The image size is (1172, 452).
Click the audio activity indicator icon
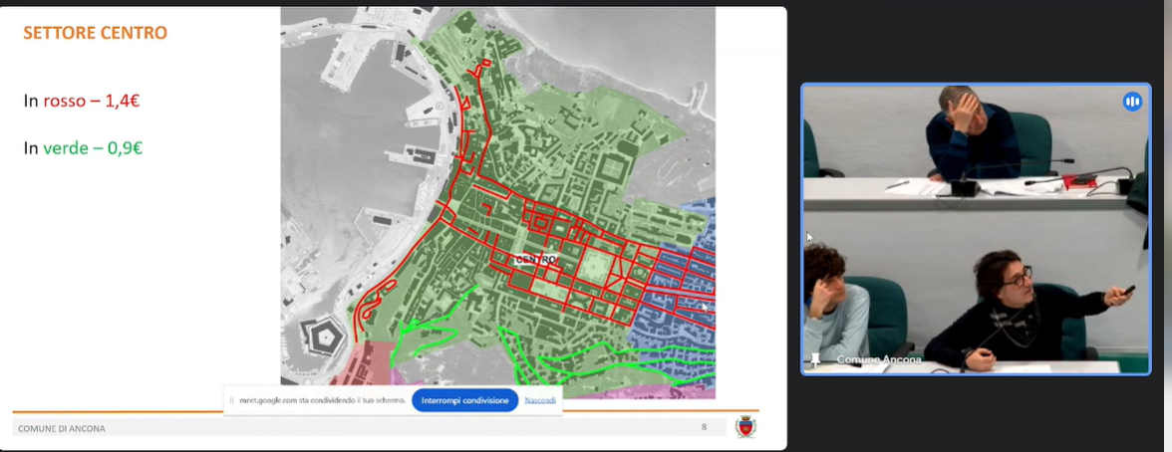click(1132, 102)
